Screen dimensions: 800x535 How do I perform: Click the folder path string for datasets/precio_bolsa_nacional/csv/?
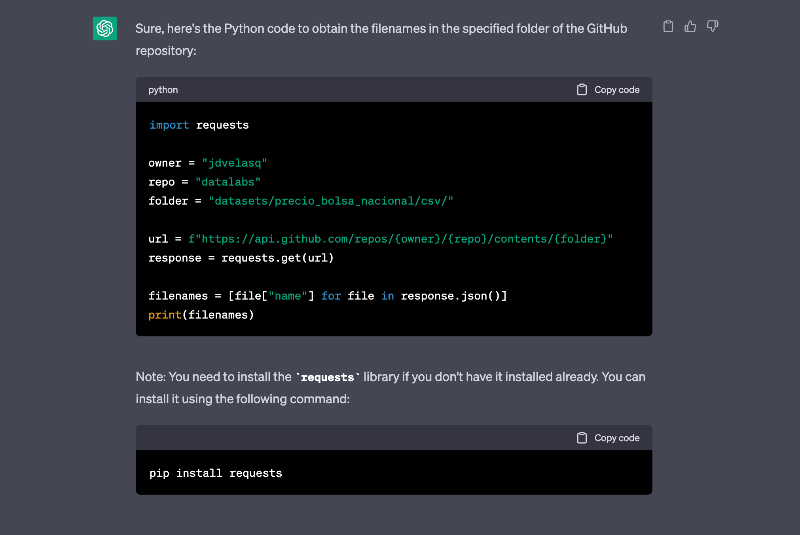pyautogui.click(x=331, y=201)
